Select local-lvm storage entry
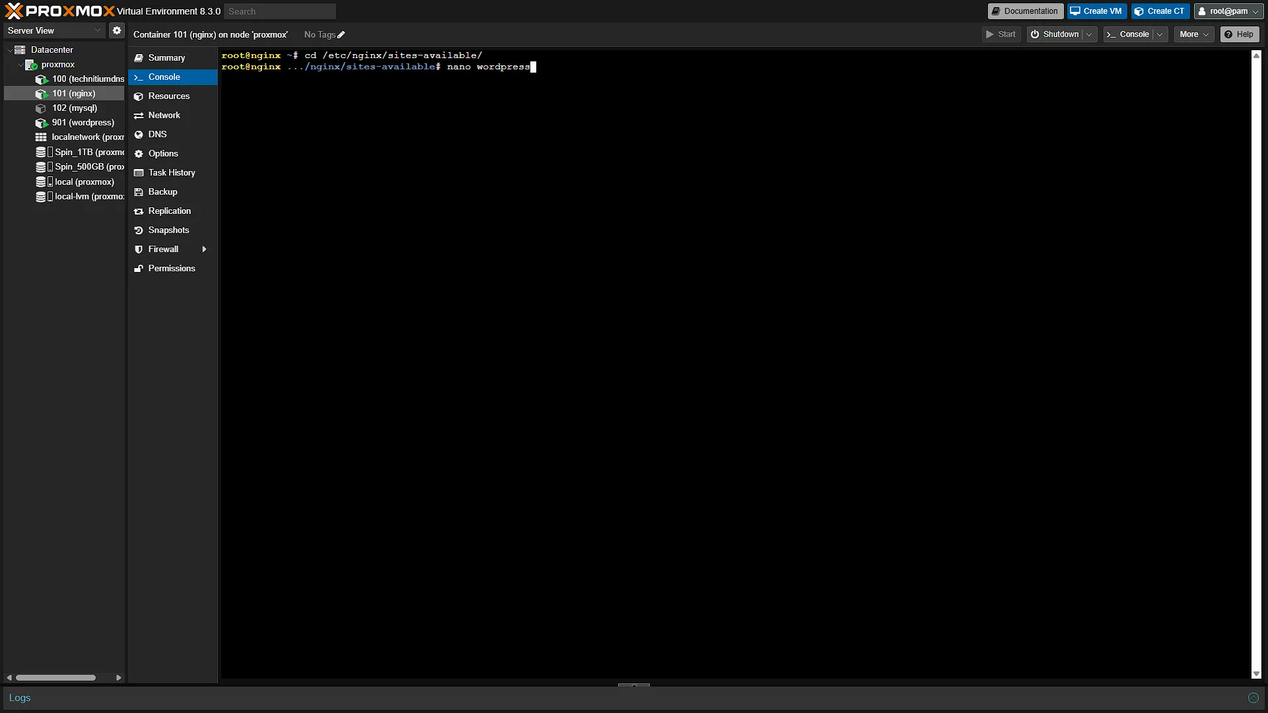1268x713 pixels. coord(81,197)
